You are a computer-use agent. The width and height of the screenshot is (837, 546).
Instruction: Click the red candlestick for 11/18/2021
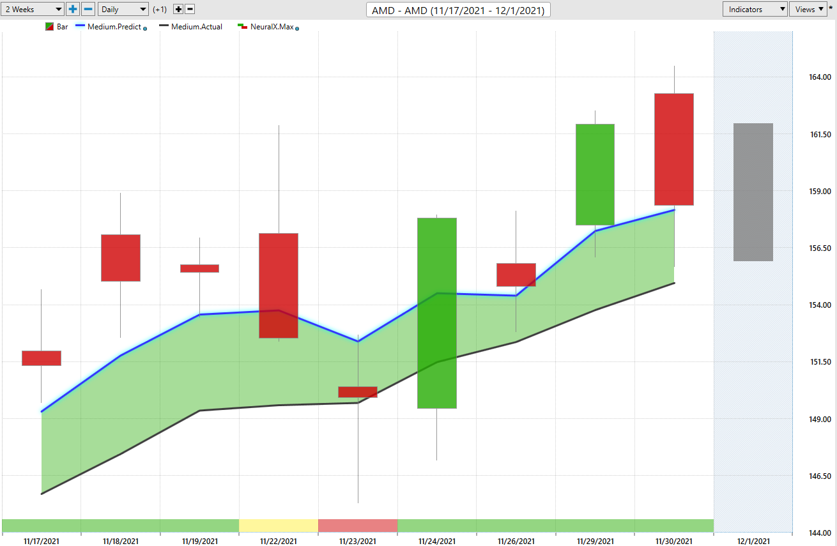pos(121,258)
